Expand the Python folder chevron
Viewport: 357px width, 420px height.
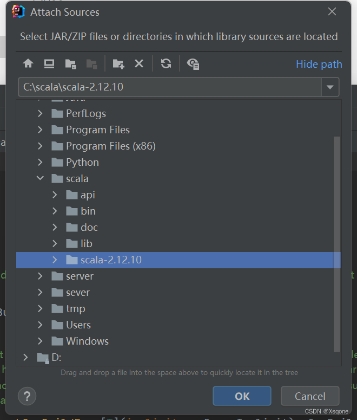40,163
